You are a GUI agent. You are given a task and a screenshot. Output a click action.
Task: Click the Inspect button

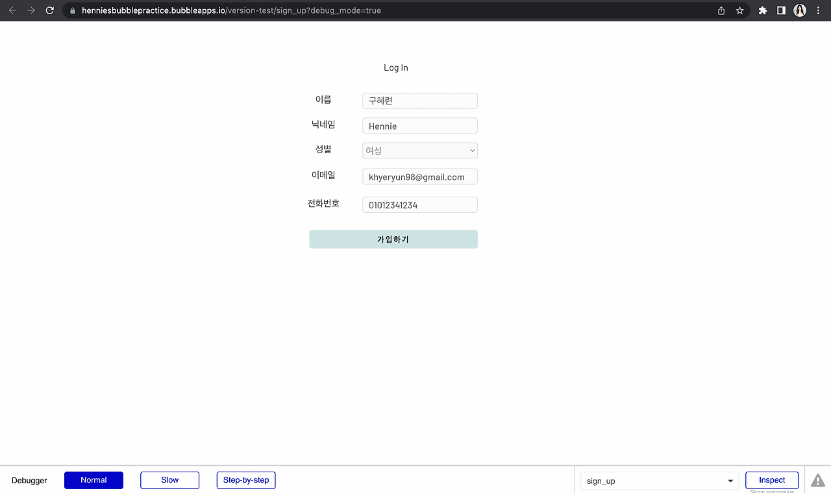pyautogui.click(x=771, y=480)
